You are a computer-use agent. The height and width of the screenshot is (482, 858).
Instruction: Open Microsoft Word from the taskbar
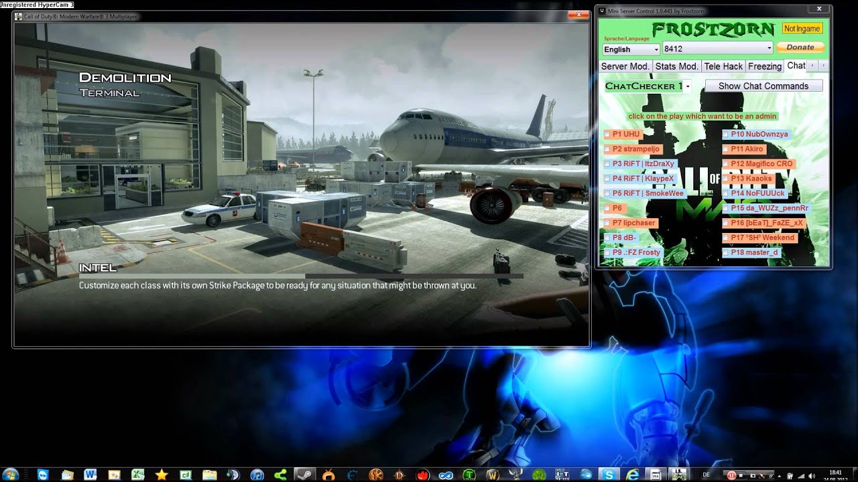click(90, 475)
